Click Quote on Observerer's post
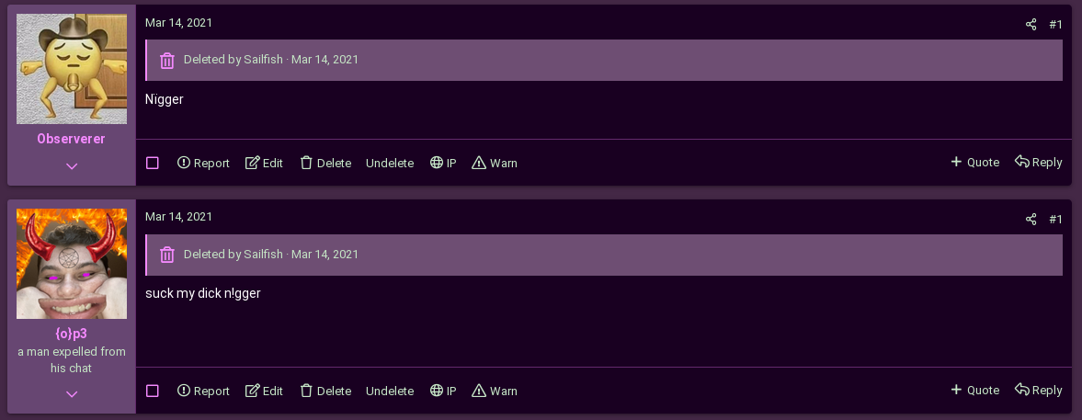 [x=974, y=162]
